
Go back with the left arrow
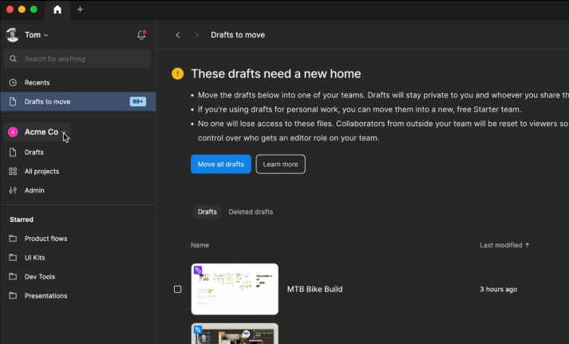coord(178,35)
